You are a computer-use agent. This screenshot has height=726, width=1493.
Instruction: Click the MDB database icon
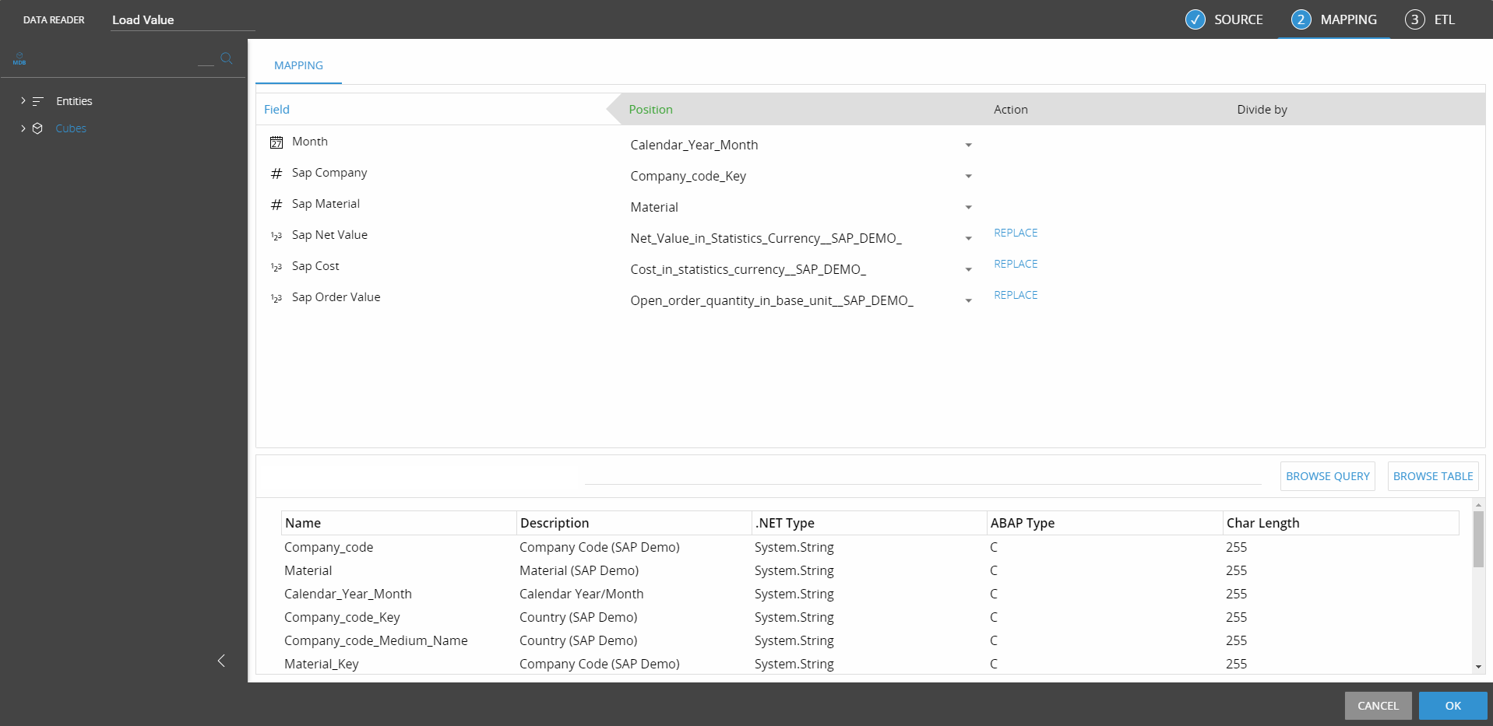19,59
